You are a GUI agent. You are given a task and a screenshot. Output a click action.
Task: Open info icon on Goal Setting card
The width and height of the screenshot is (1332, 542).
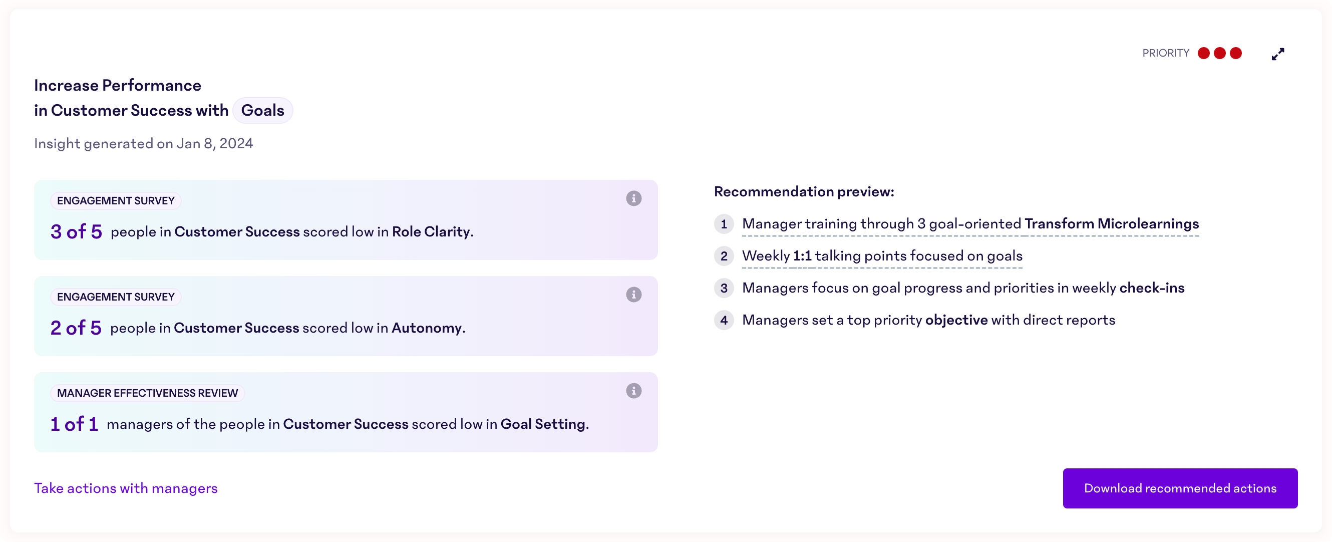tap(633, 391)
